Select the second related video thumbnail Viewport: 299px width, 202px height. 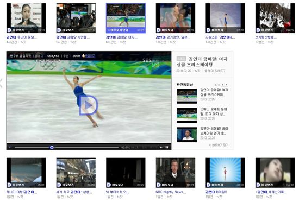(186, 115)
